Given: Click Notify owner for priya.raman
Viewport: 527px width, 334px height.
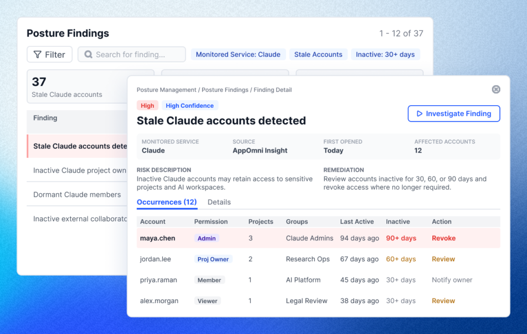Looking at the screenshot, I should [x=452, y=280].
